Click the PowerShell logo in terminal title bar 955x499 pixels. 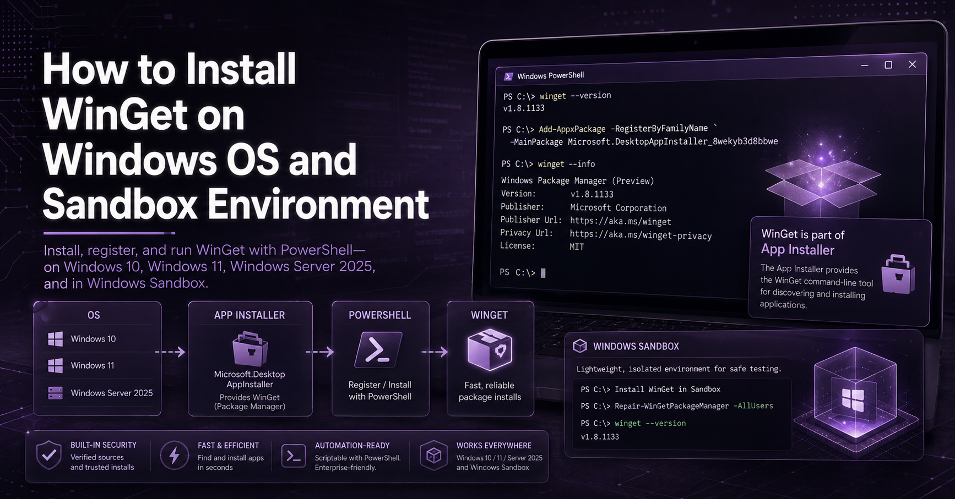coord(508,76)
